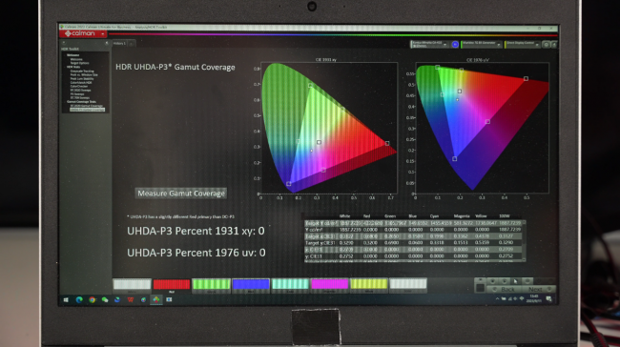Add a new history tab
The image size is (620, 347).
coord(132,44)
